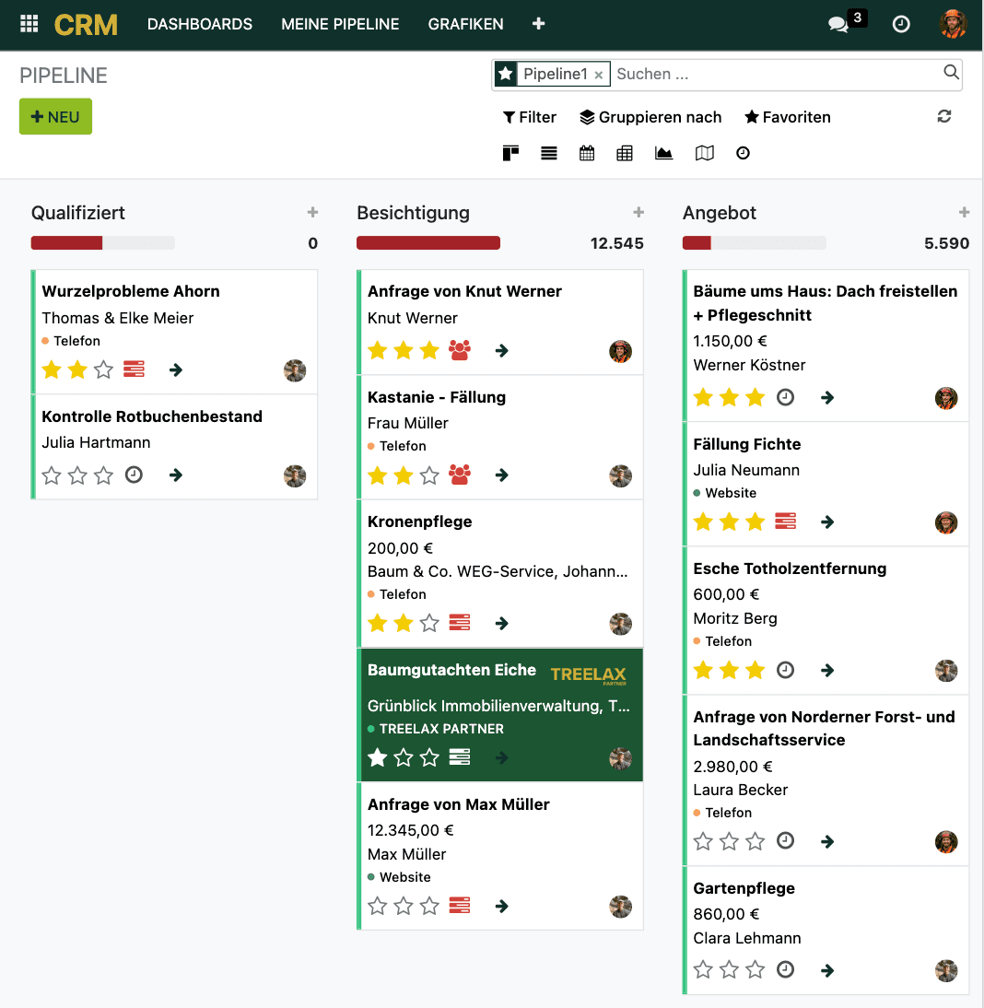
Task: Open the user avatar menu
Action: pyautogui.click(x=953, y=25)
